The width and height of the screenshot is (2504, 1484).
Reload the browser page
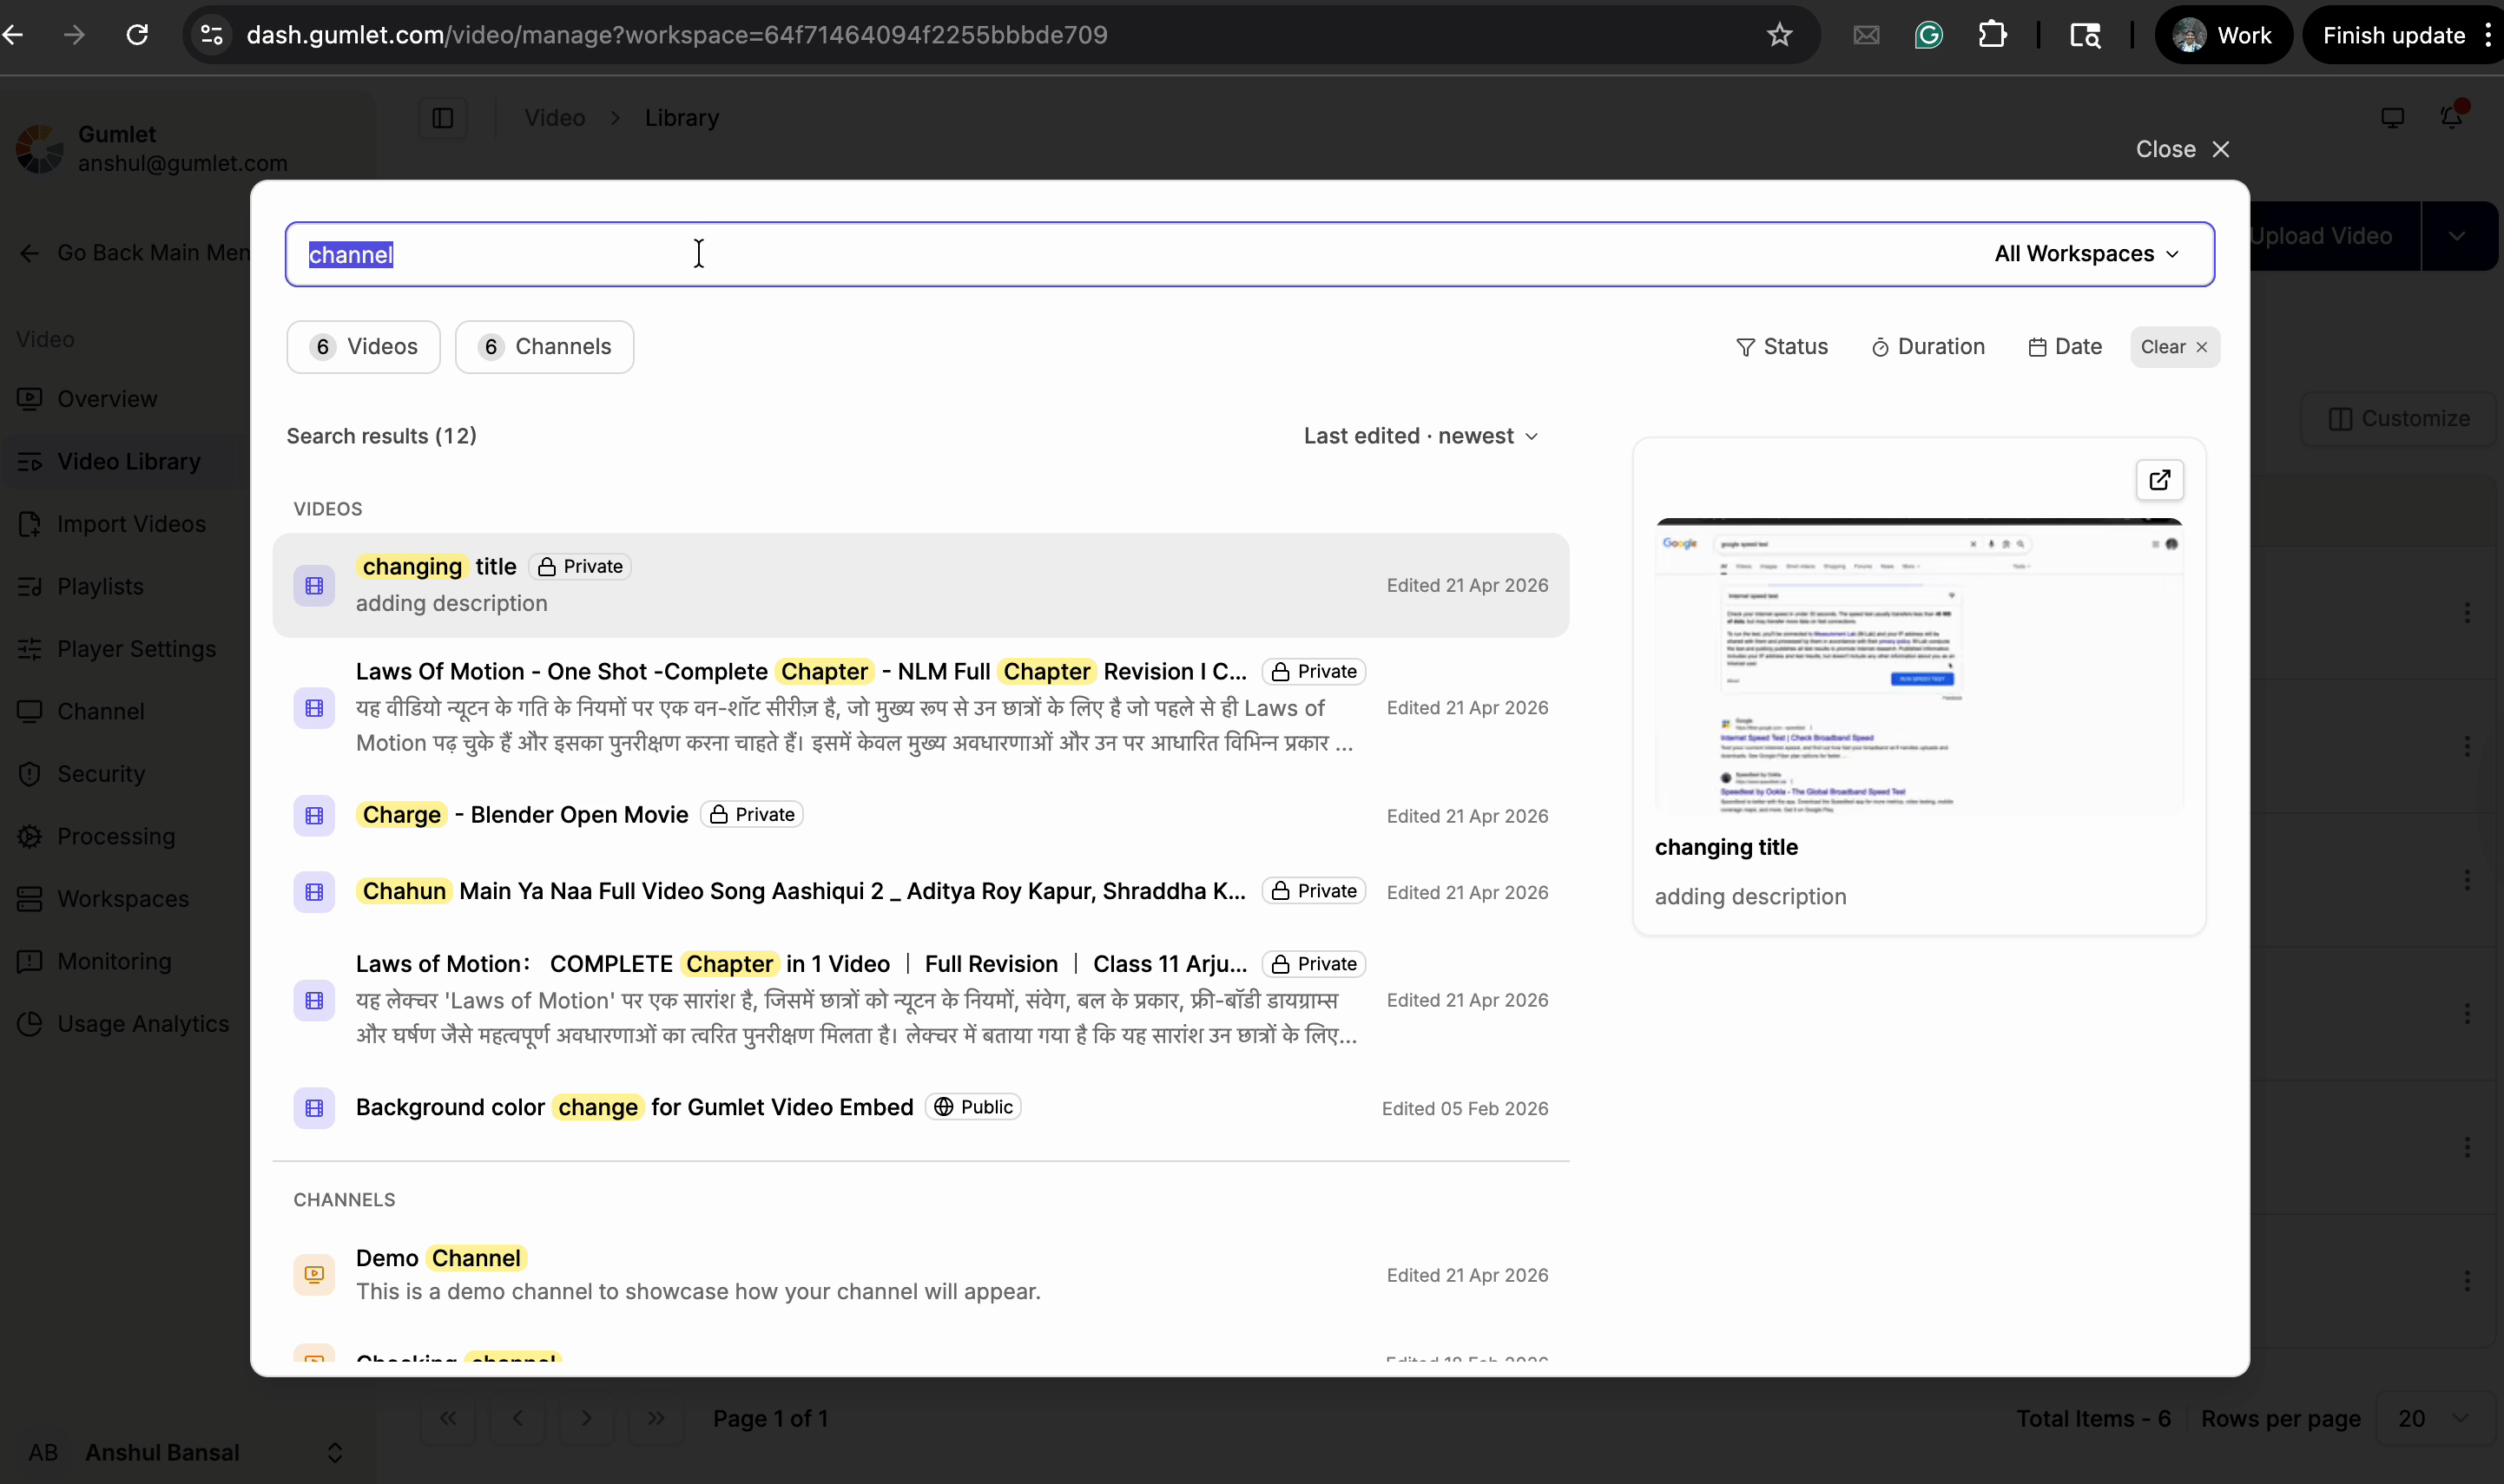pos(137,35)
